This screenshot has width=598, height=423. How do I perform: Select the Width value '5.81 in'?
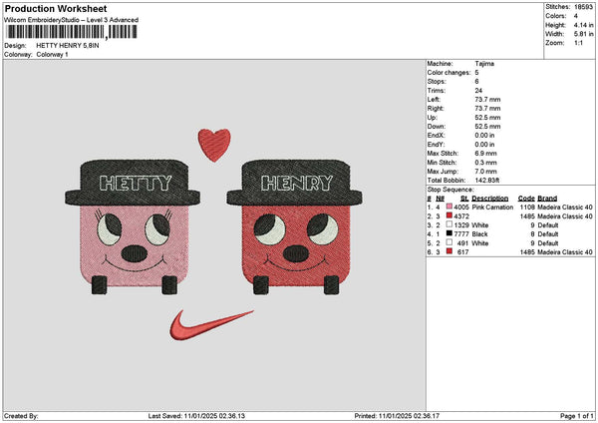click(583, 34)
